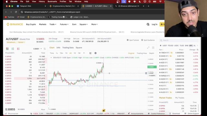Image resolution: width=207 pixels, height=116 pixels.
Task: Toggle the Change column switch icon
Action: pyautogui.click(x=198, y=50)
